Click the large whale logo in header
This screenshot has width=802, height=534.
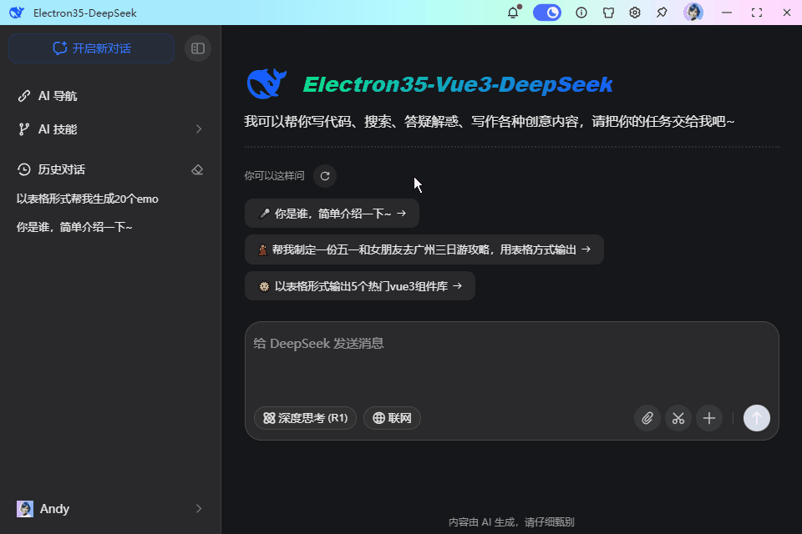[x=266, y=83]
